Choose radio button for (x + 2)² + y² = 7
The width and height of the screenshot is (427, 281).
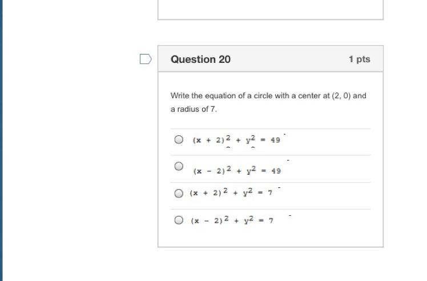point(179,193)
